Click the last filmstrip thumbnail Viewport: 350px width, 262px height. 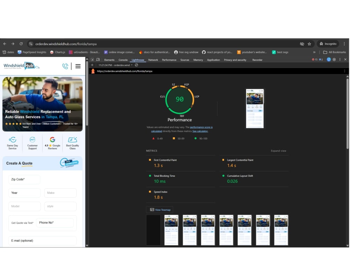281,230
